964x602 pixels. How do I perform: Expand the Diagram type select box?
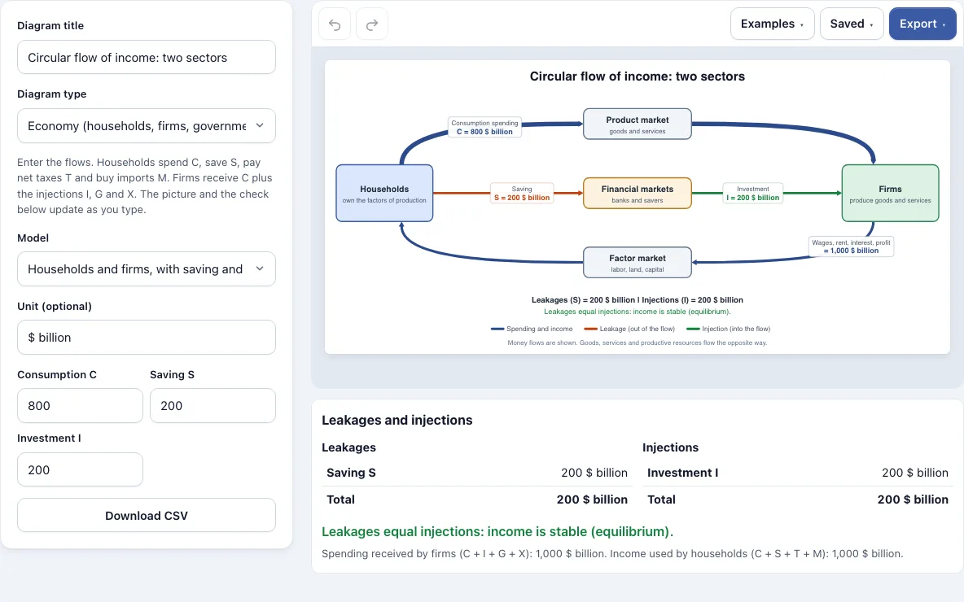[x=147, y=126]
